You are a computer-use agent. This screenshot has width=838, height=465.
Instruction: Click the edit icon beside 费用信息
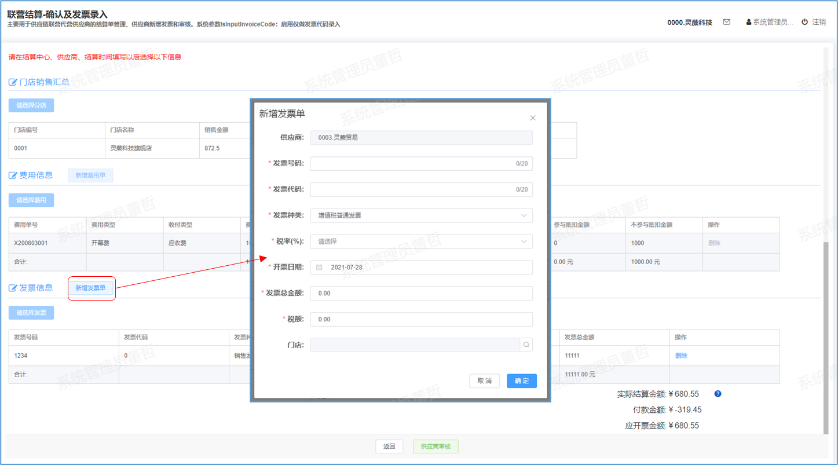(12, 175)
